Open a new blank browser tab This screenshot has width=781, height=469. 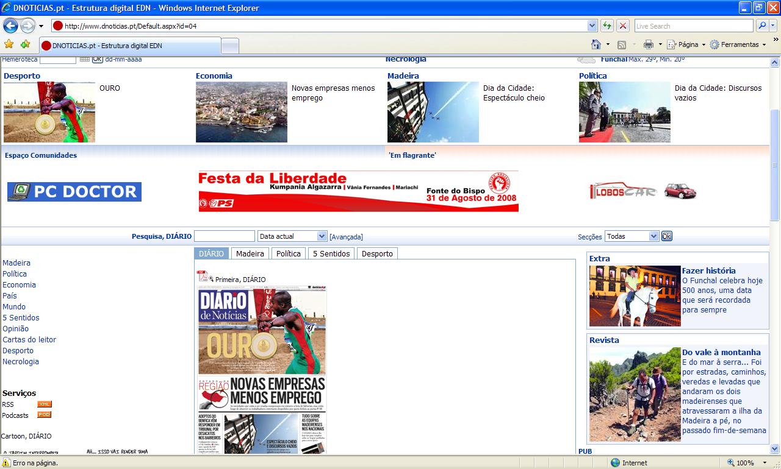[x=229, y=46]
